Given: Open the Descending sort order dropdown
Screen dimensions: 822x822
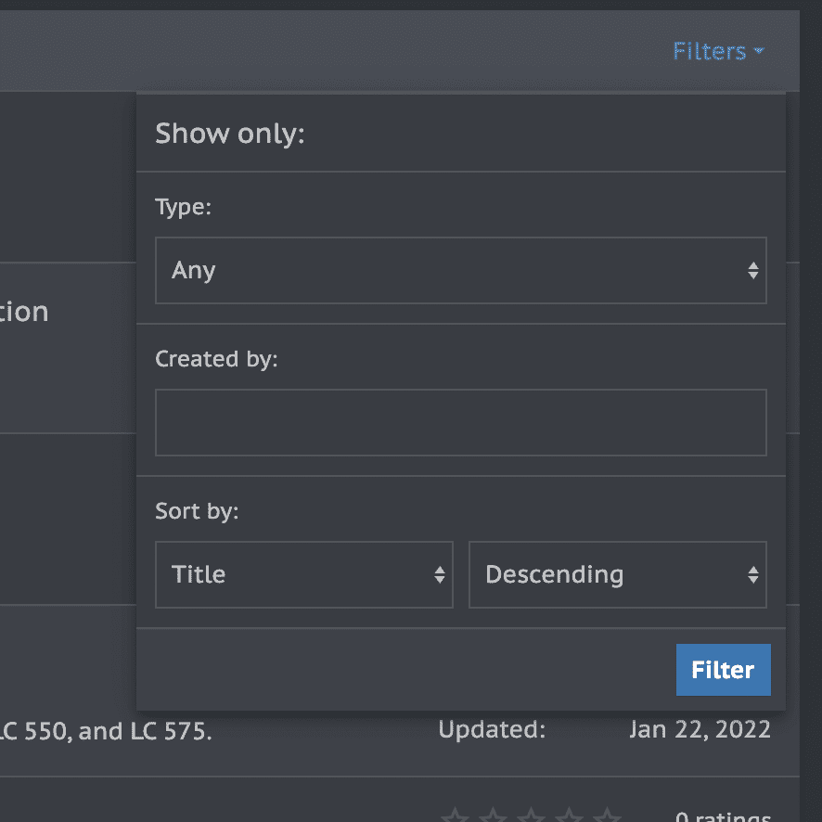Looking at the screenshot, I should [617, 575].
